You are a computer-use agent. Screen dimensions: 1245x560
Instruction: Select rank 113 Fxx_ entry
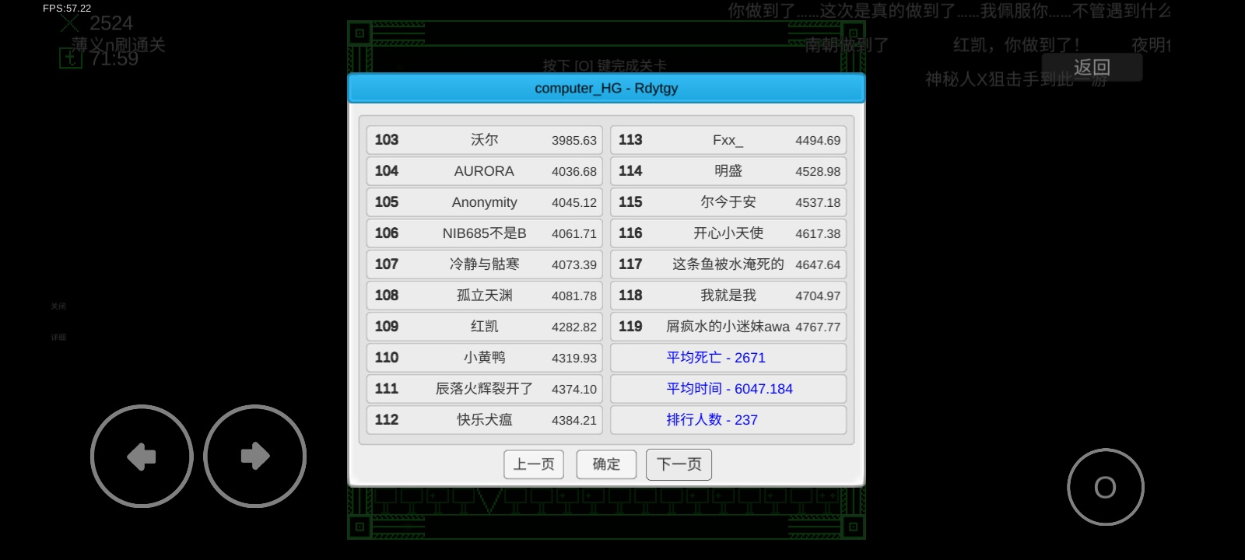pos(728,140)
